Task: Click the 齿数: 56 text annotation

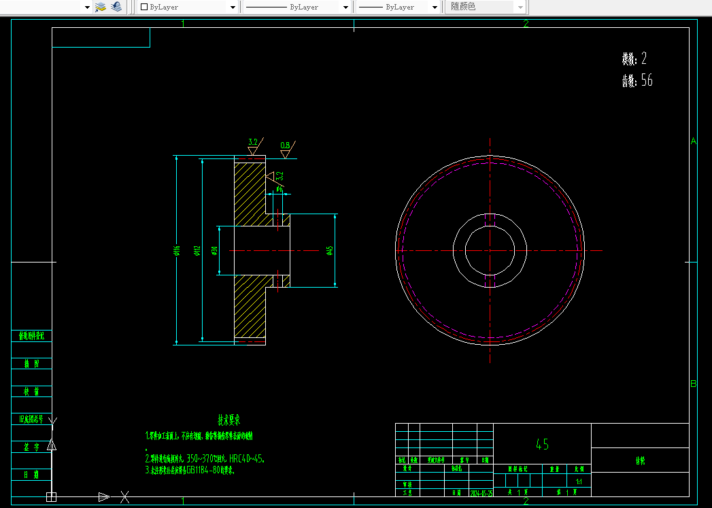Action: pyautogui.click(x=637, y=80)
